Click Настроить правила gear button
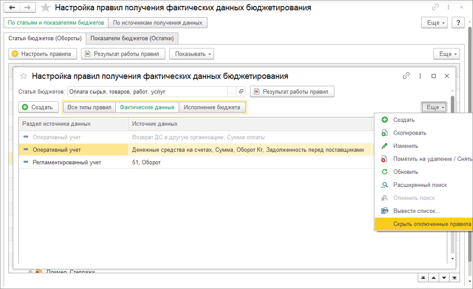 coord(42,54)
